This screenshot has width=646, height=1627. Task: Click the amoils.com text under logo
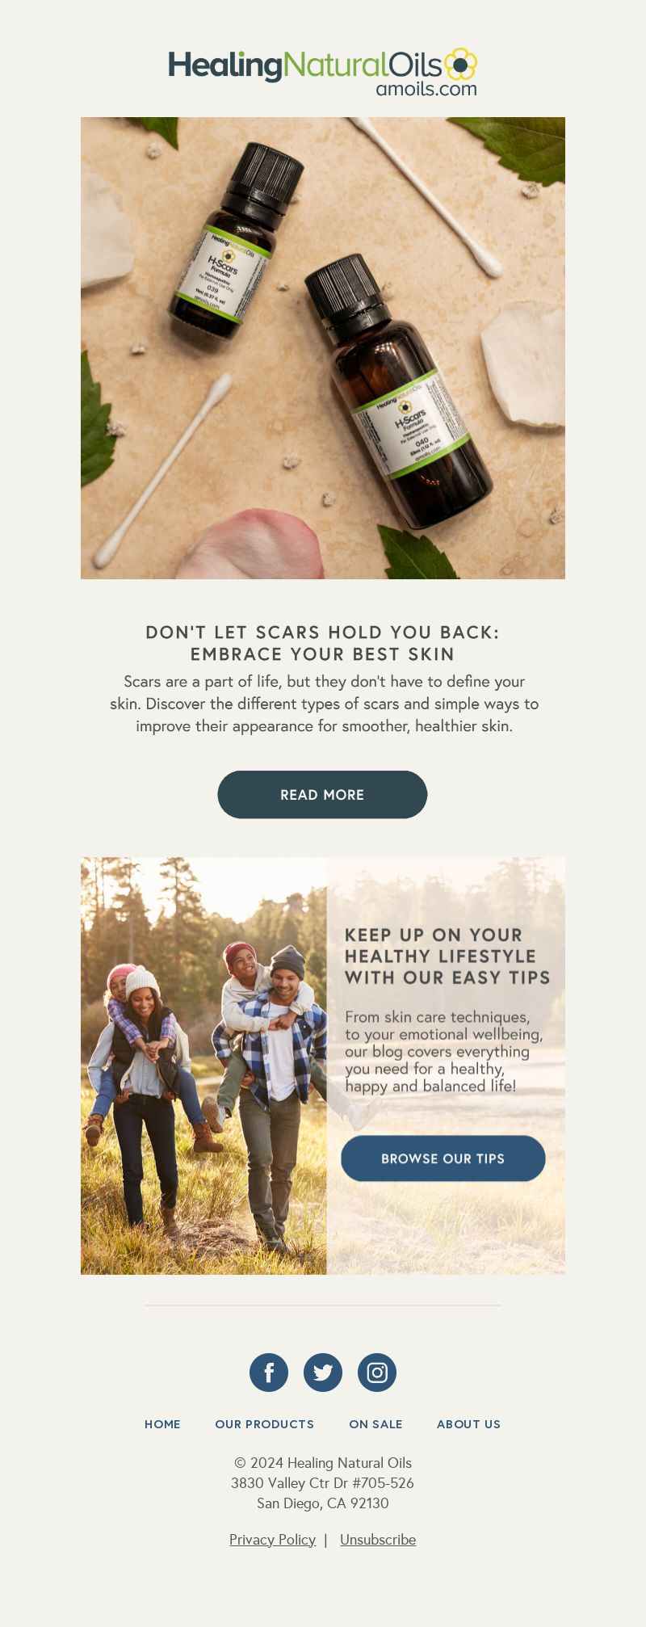click(x=426, y=88)
